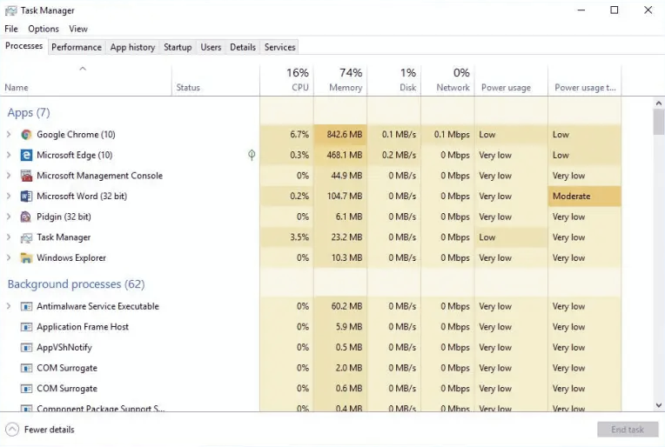Sort by the Memory column header
The height and width of the screenshot is (447, 665).
point(340,81)
